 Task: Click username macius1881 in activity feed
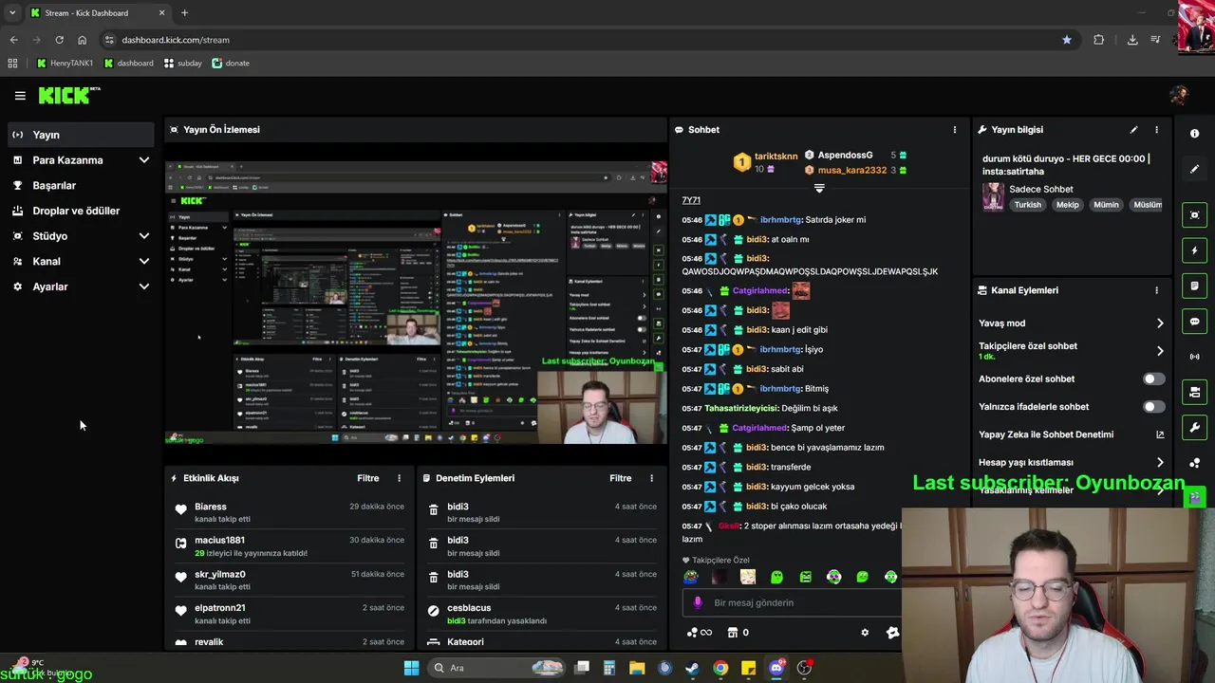[x=219, y=541]
